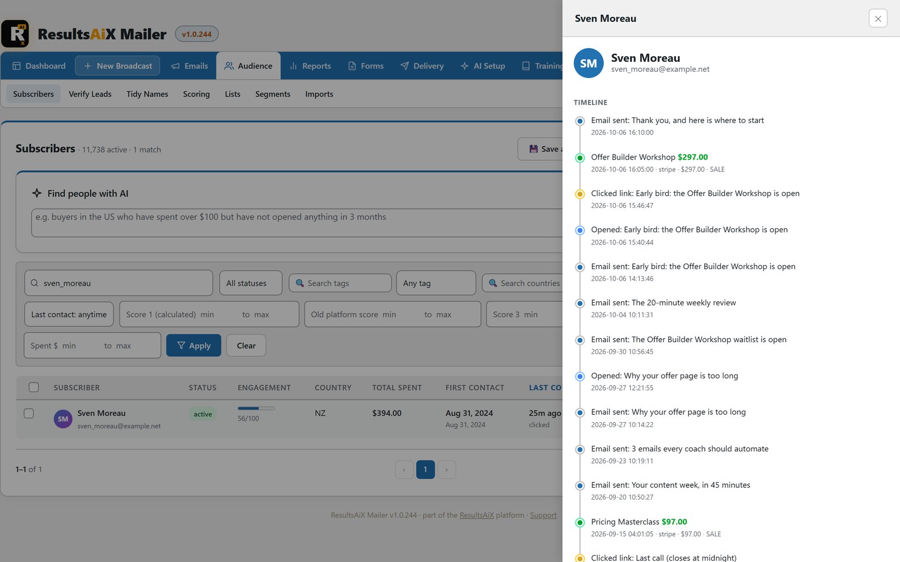900x562 pixels.
Task: Open the Dashboard tab
Action: coord(39,66)
